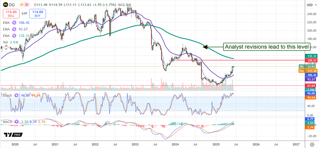
Task: Select the Vol indicator label
Action: [x=6, y=42]
